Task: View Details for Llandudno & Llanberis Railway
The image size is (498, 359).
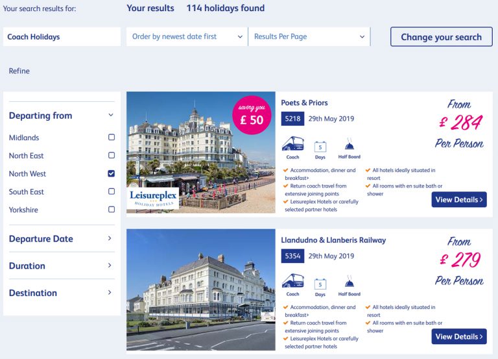Action: pos(459,336)
